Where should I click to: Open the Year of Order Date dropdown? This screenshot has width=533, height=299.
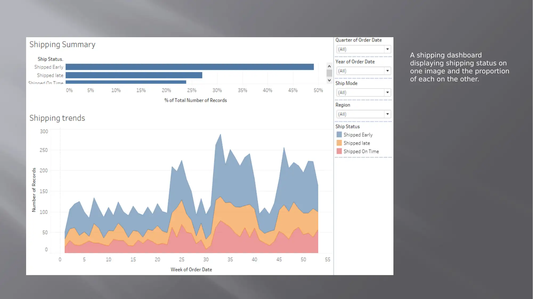tap(387, 70)
